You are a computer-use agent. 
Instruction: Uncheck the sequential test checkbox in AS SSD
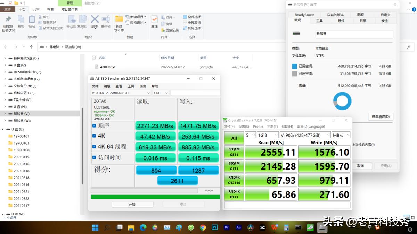coord(94,125)
